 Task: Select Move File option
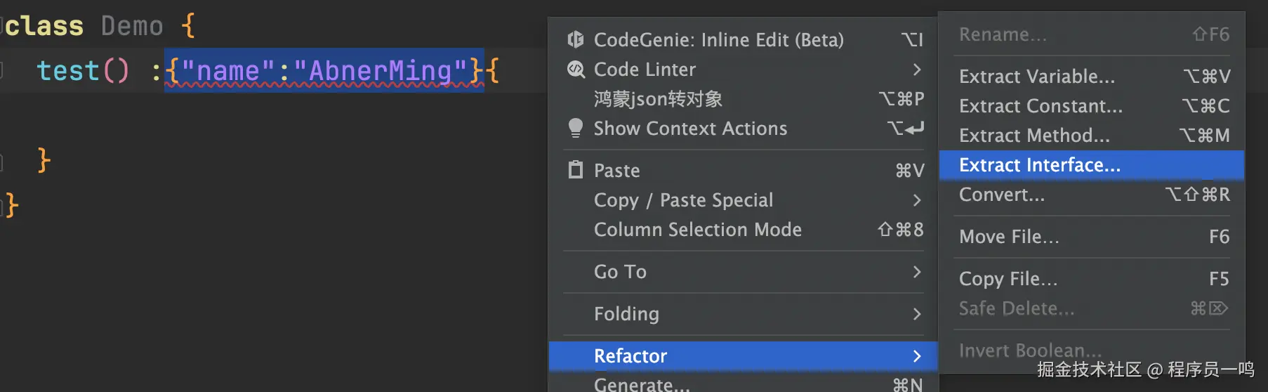(x=1009, y=237)
